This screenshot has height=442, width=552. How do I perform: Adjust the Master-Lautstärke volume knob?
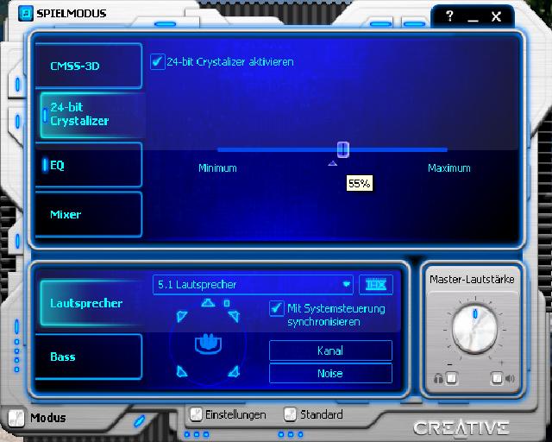click(x=474, y=329)
